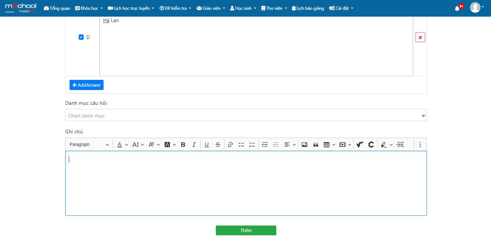
Task: Open the Khóa học menu
Action: click(89, 8)
